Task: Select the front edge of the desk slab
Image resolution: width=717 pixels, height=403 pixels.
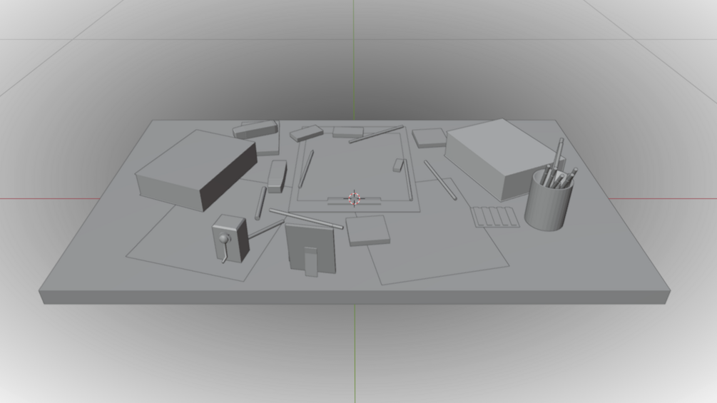Action: [355, 297]
